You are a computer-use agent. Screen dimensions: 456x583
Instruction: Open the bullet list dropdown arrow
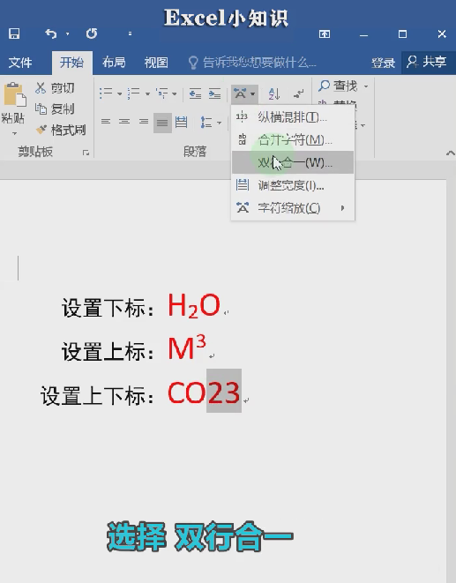[119, 93]
